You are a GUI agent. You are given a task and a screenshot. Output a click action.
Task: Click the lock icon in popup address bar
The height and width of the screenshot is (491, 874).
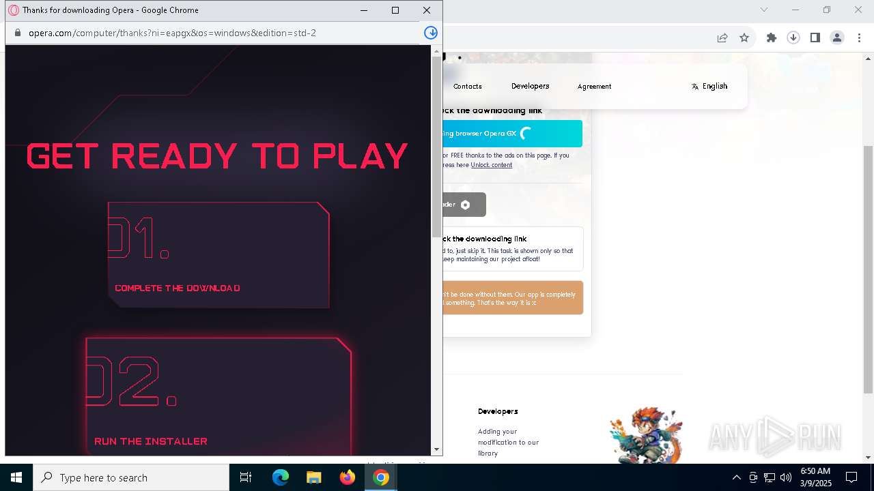coord(18,33)
